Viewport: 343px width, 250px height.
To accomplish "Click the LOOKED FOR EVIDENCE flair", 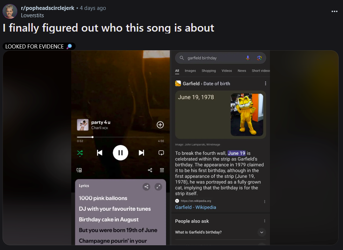I will tap(39, 46).
